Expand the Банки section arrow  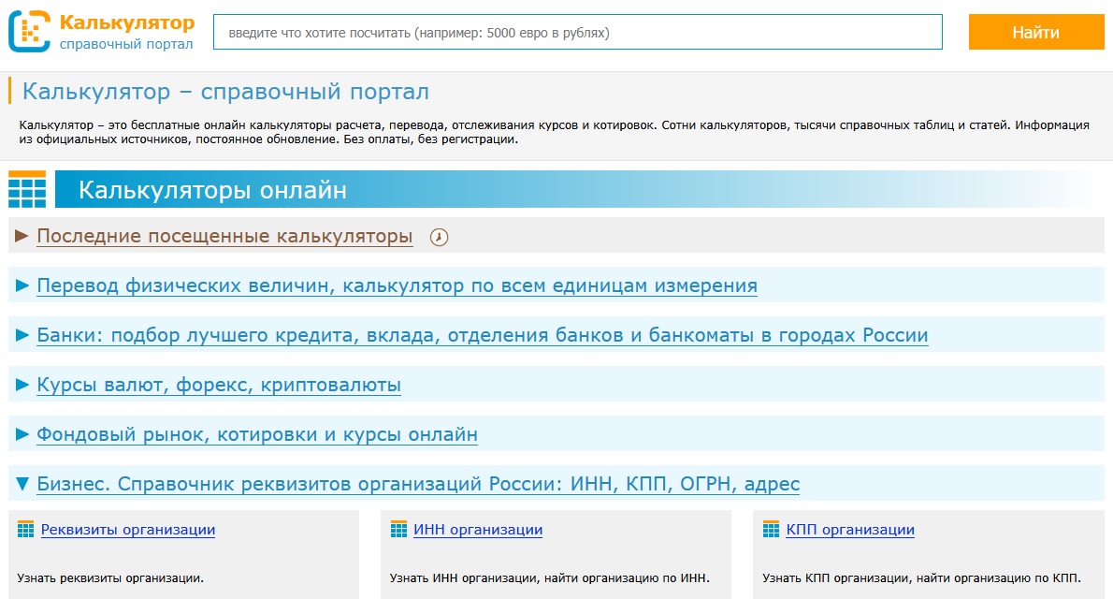coord(22,335)
